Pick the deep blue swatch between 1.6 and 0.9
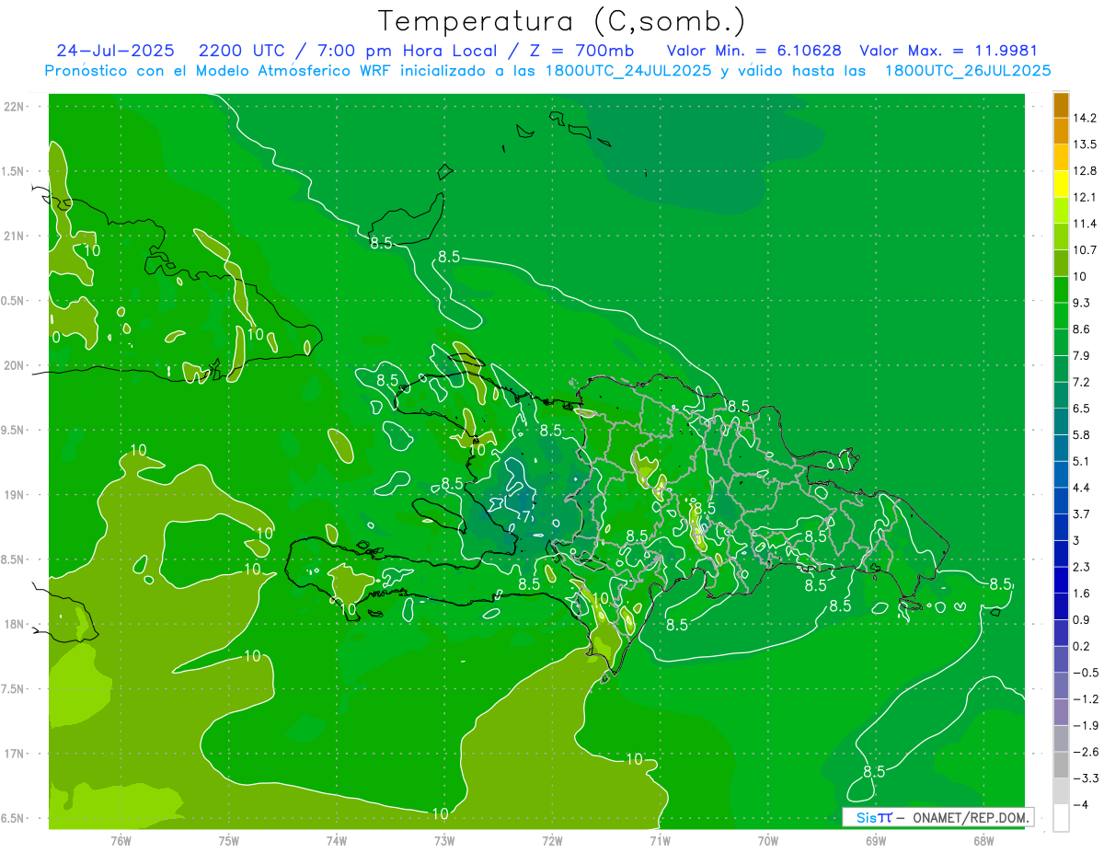 [x=1061, y=606]
